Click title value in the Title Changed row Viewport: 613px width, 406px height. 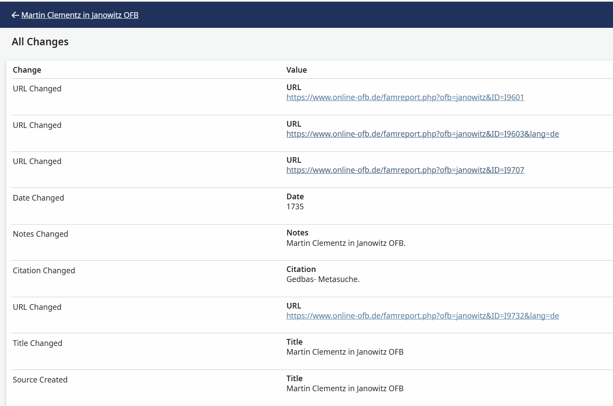coord(345,352)
